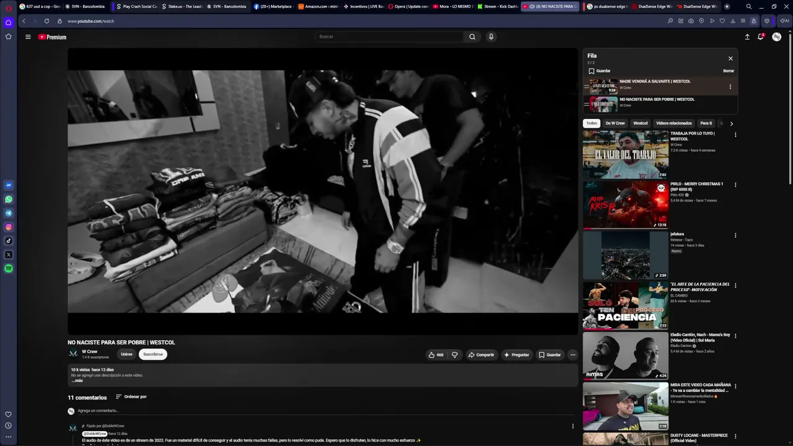Open X Twitter in the Opera sidebar
The height and width of the screenshot is (446, 793).
click(9, 255)
